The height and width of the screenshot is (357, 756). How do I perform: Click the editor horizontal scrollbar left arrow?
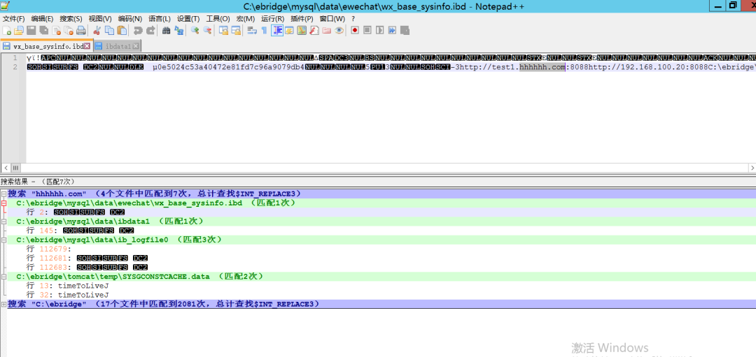tap(6, 168)
